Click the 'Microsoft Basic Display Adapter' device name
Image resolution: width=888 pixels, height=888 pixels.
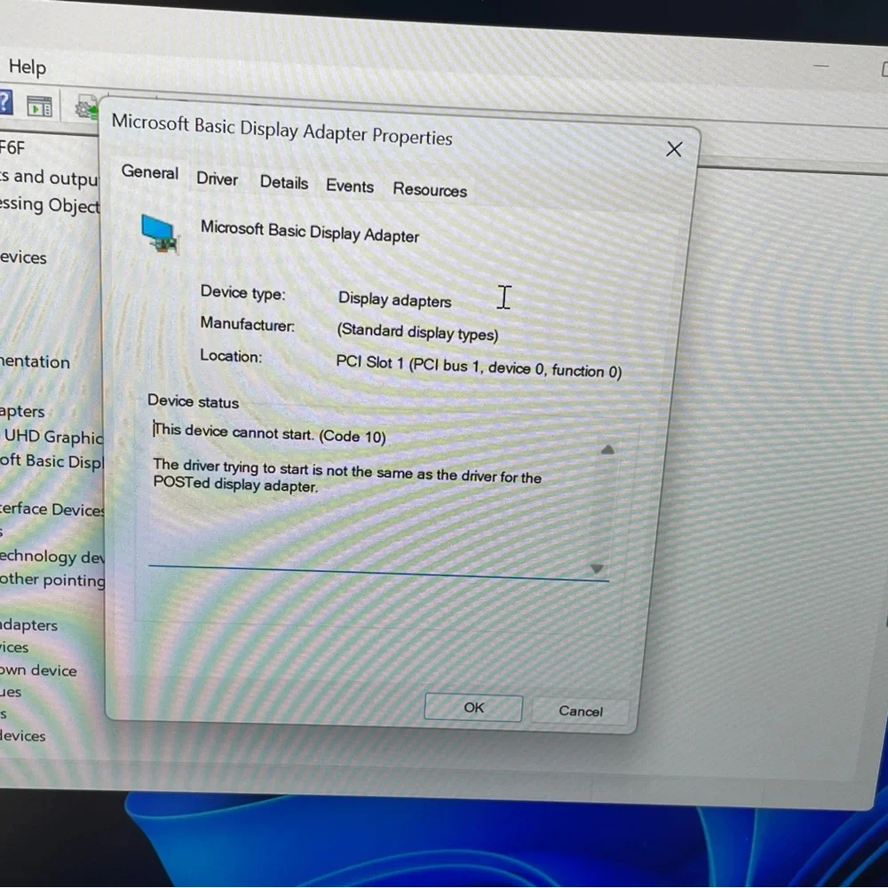310,232
